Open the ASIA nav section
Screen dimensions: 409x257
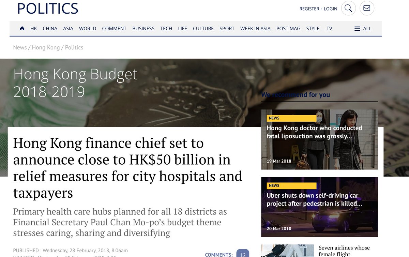[68, 29]
